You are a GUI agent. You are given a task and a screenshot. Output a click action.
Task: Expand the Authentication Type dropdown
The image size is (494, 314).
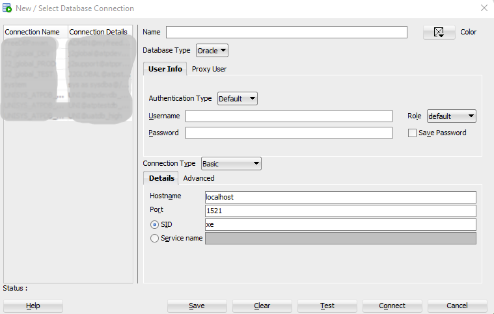pyautogui.click(x=238, y=99)
